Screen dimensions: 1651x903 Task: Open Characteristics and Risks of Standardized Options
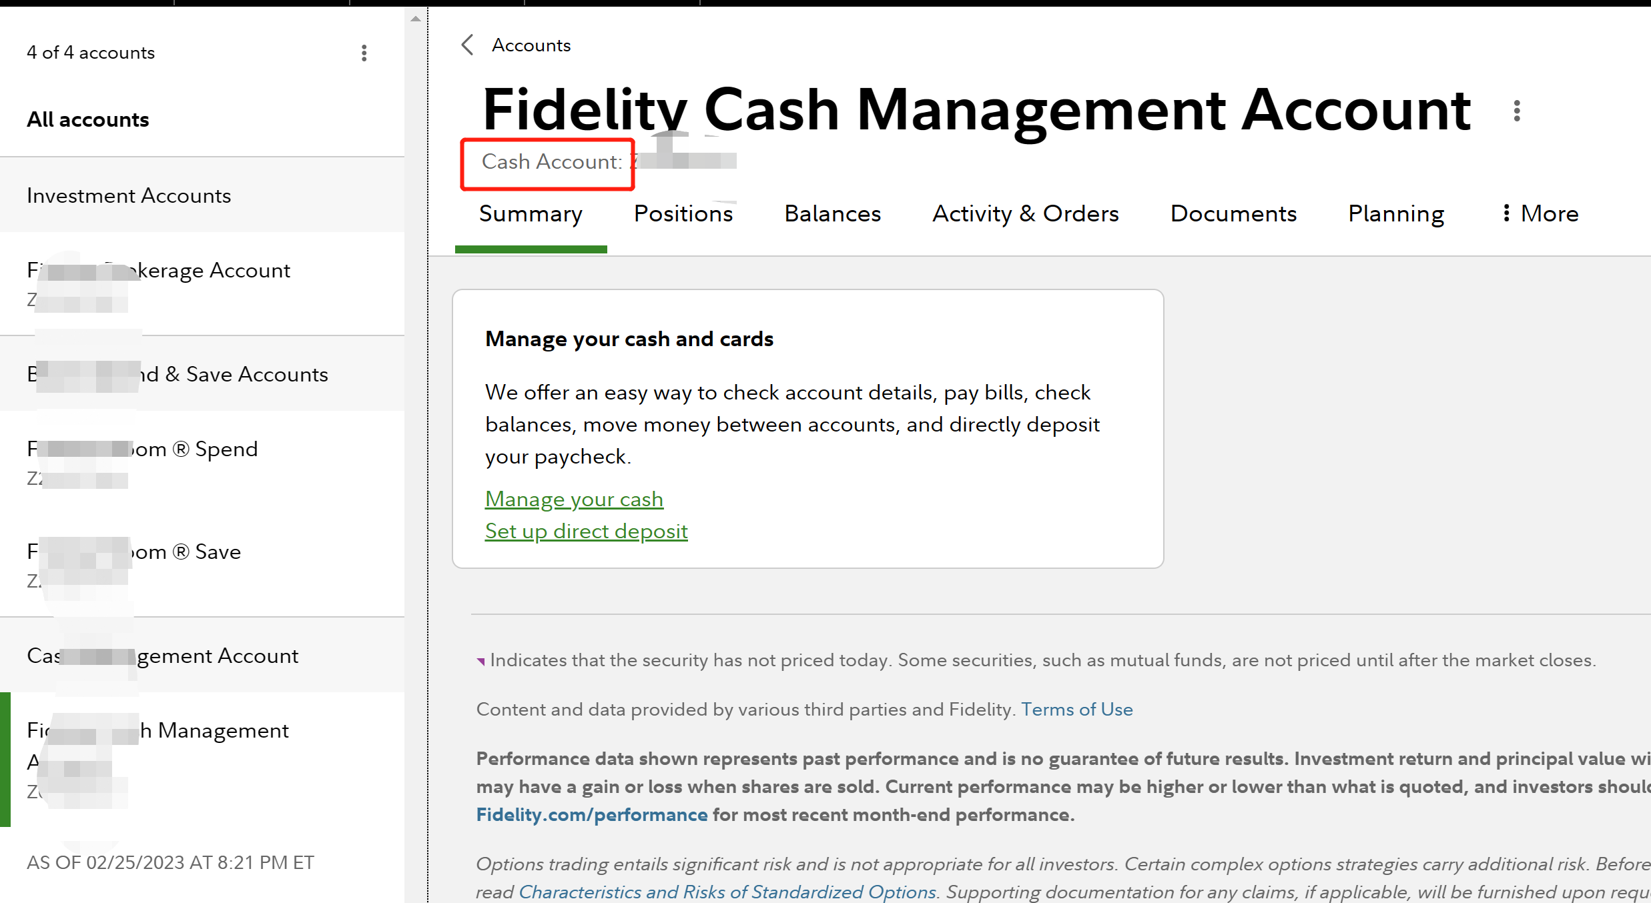(x=727, y=892)
